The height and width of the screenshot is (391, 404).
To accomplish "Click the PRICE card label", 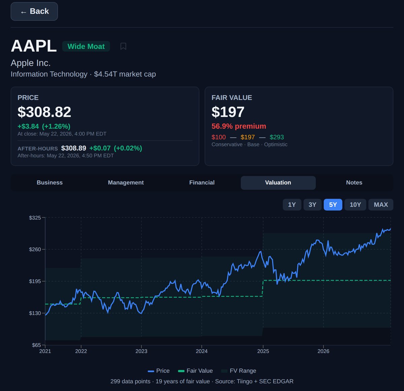I will click(28, 98).
